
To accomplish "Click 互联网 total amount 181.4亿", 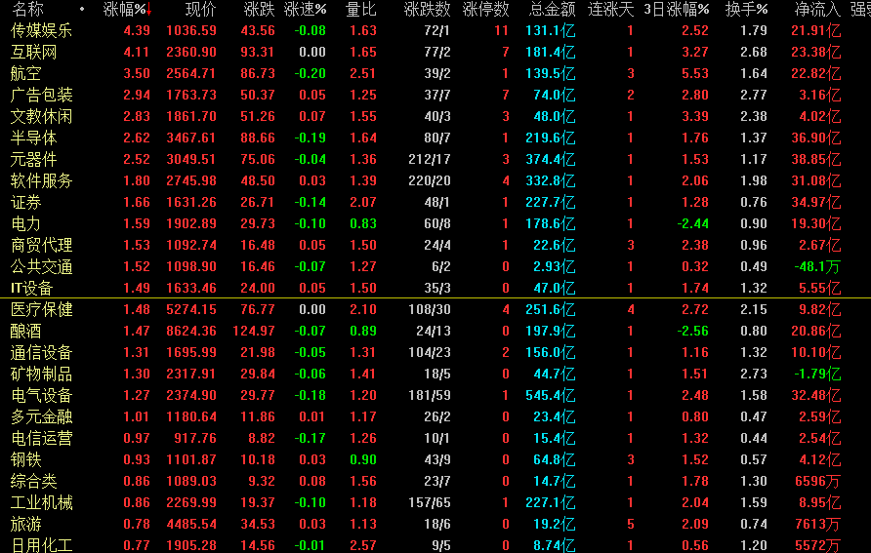I will [x=551, y=52].
